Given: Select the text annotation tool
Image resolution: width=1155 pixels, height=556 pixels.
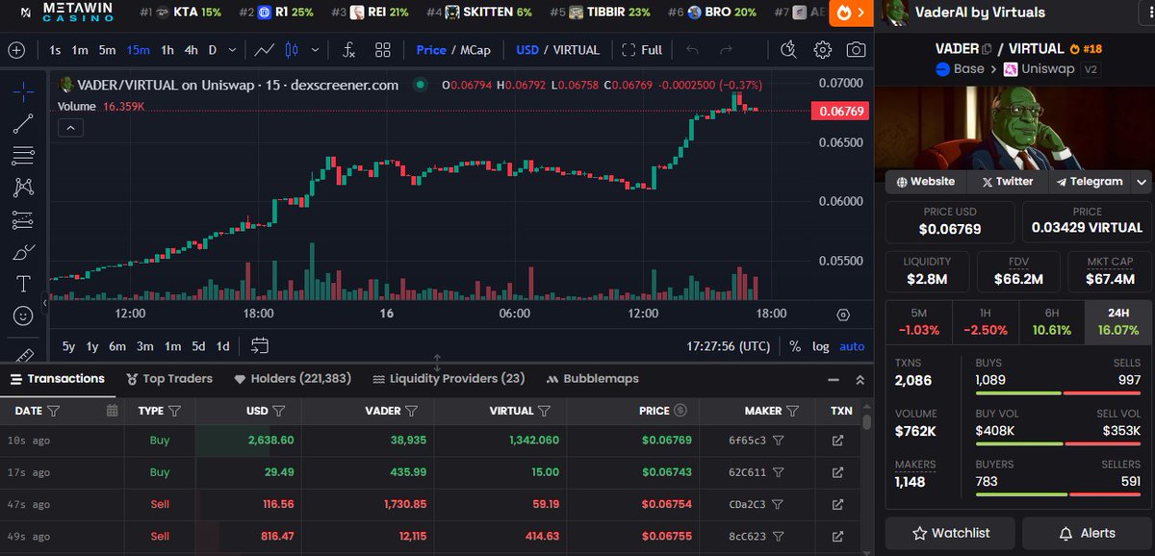Looking at the screenshot, I should [21, 284].
